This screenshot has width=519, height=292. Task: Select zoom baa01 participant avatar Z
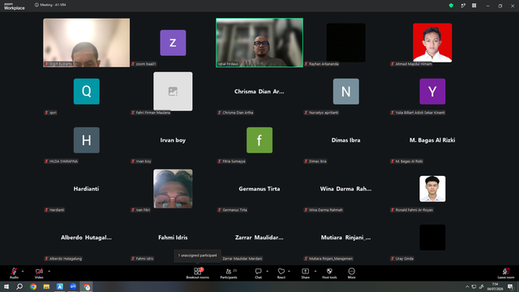point(173,43)
